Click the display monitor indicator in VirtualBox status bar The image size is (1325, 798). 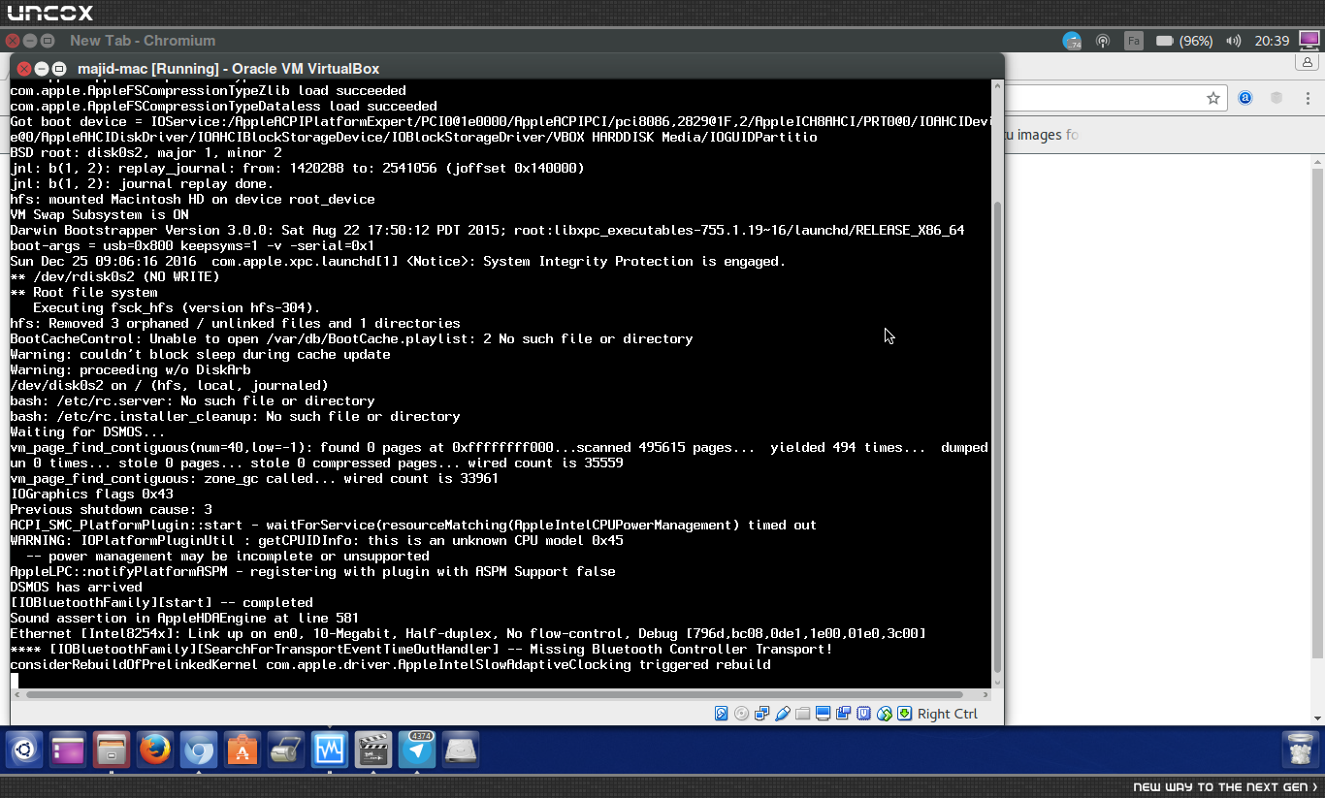coord(824,714)
